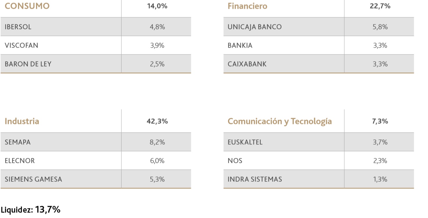Select the UNICAJA BANCO row label
Image resolution: width=428 pixels, height=218 pixels.
coord(254,27)
